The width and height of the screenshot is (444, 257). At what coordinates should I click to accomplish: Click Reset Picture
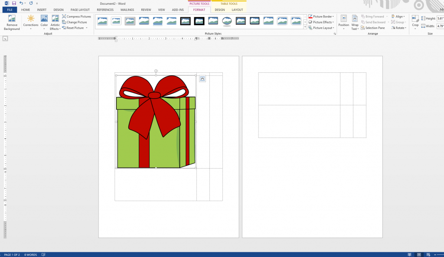click(x=73, y=28)
